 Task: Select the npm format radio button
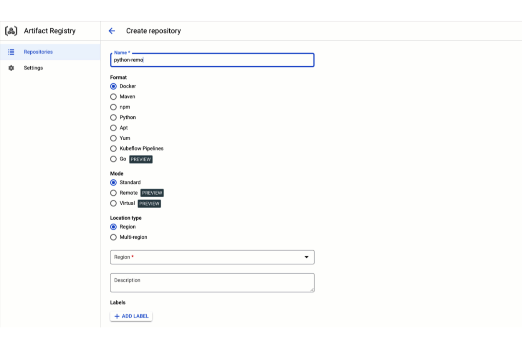(113, 107)
